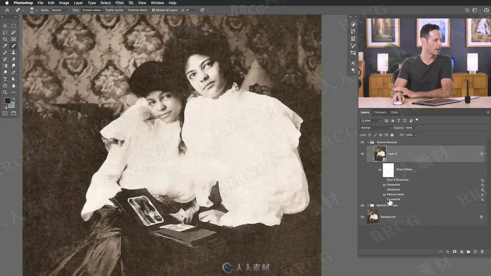Select the Rectangle shape tool
Screen dimensions: 491x276
click(x=5, y=85)
